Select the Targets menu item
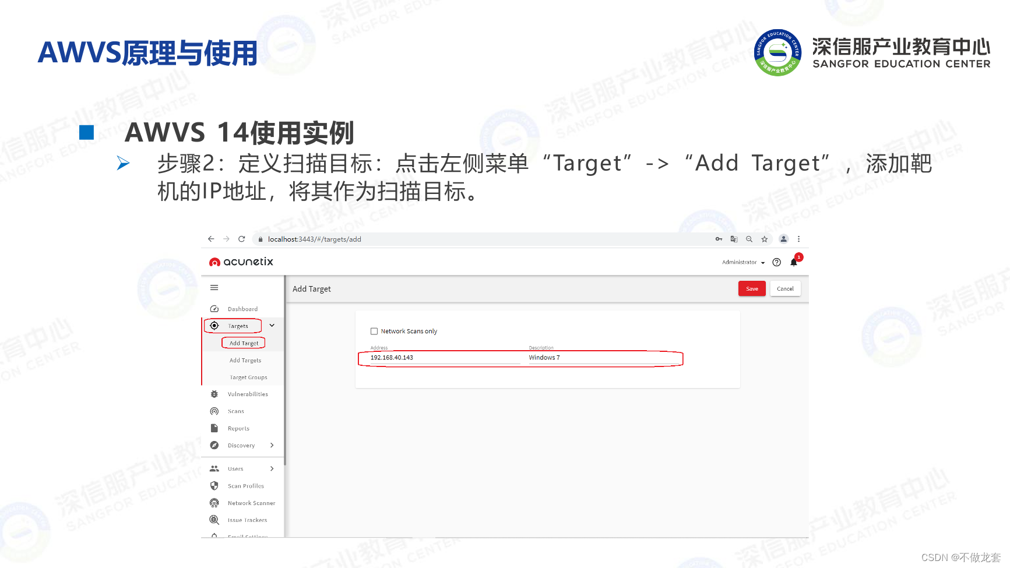The height and width of the screenshot is (568, 1010). point(238,326)
